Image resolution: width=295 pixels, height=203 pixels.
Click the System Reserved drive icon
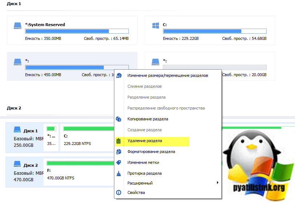17,26
